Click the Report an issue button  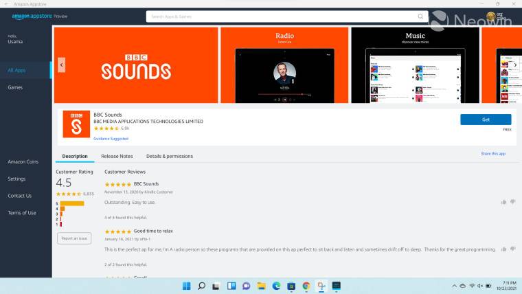73,238
